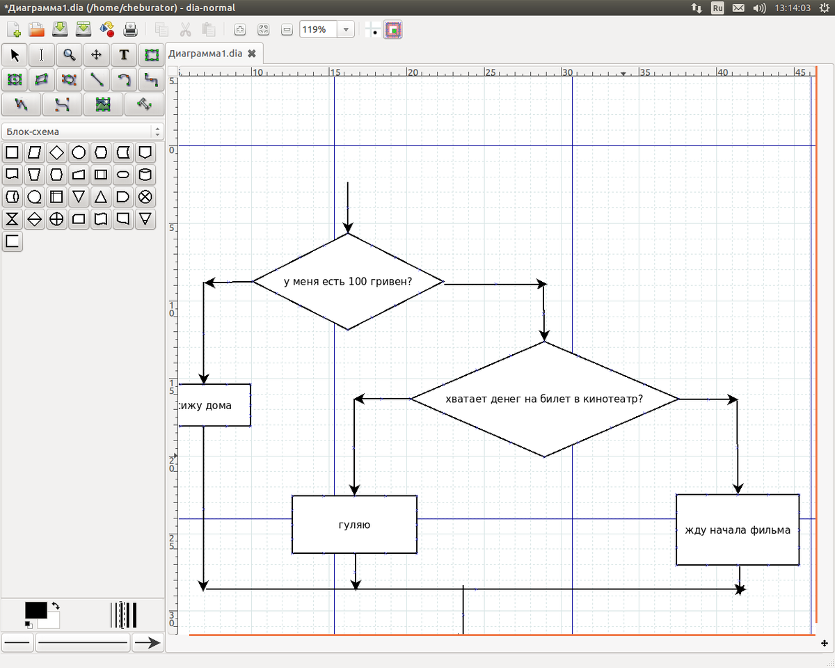The image size is (835, 668).
Task: Pick the hourglass collate shape
Action: point(12,219)
